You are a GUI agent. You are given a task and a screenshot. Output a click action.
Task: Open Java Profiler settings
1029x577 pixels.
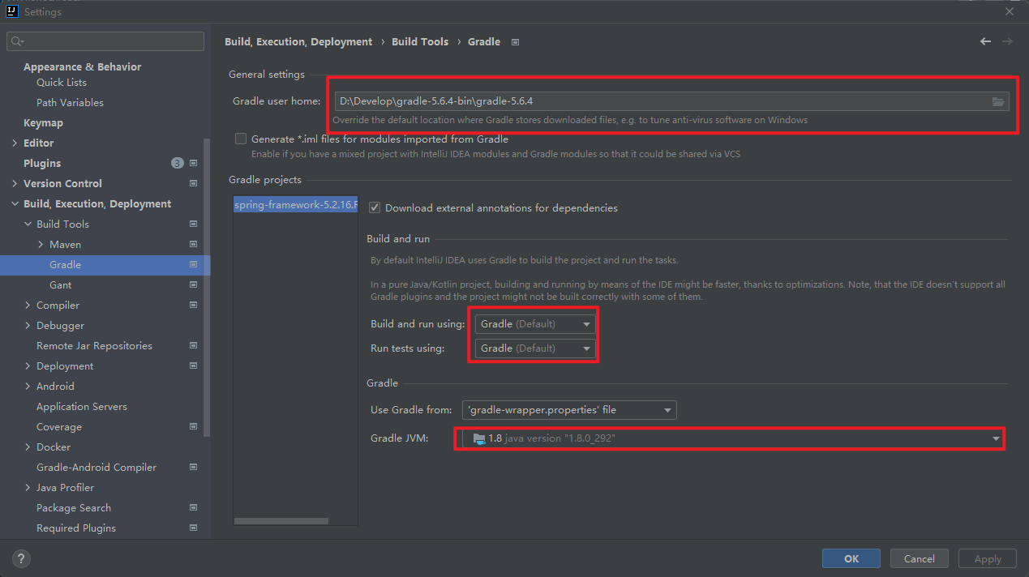tap(65, 487)
